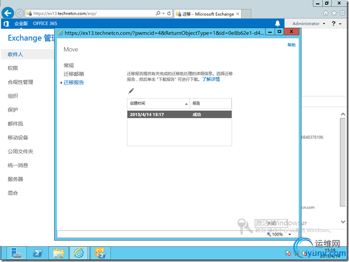
Task: Open the 常规 section of Move dialog
Action: click(x=68, y=65)
